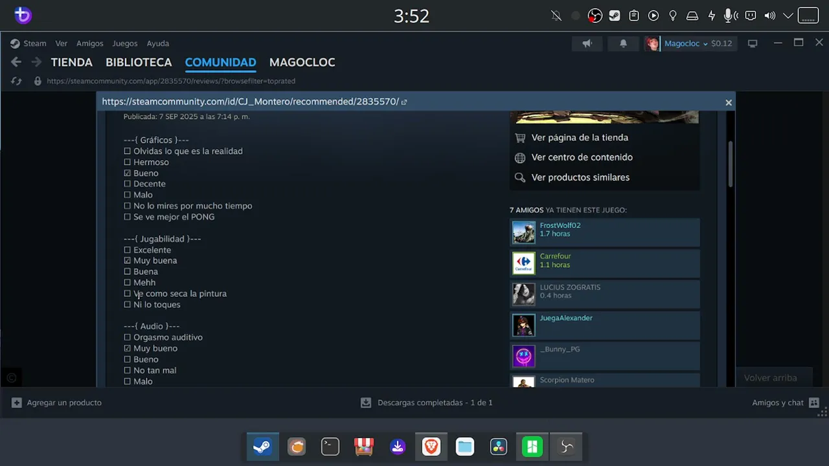Open the Amigos y chat icon
This screenshot has width=829, height=466.
814,403
